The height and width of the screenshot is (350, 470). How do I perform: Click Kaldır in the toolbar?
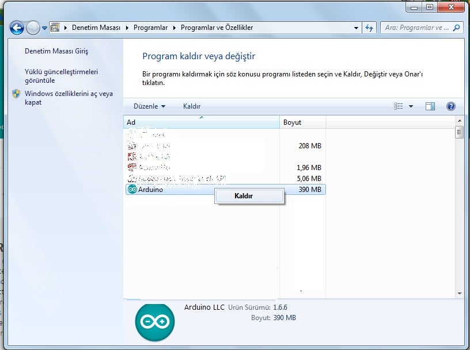pyautogui.click(x=192, y=106)
